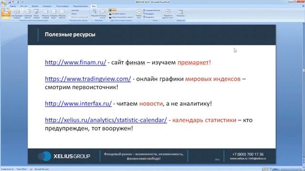This screenshot has width=305, height=171.
Task: Follow the xelius.ru statistic-calendar link
Action: click(x=106, y=120)
